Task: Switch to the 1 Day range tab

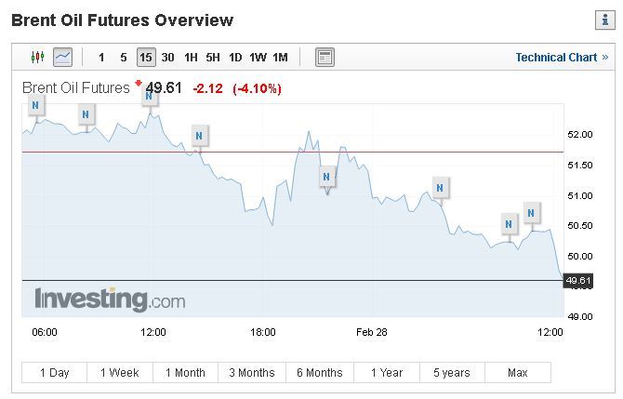Action: point(55,373)
